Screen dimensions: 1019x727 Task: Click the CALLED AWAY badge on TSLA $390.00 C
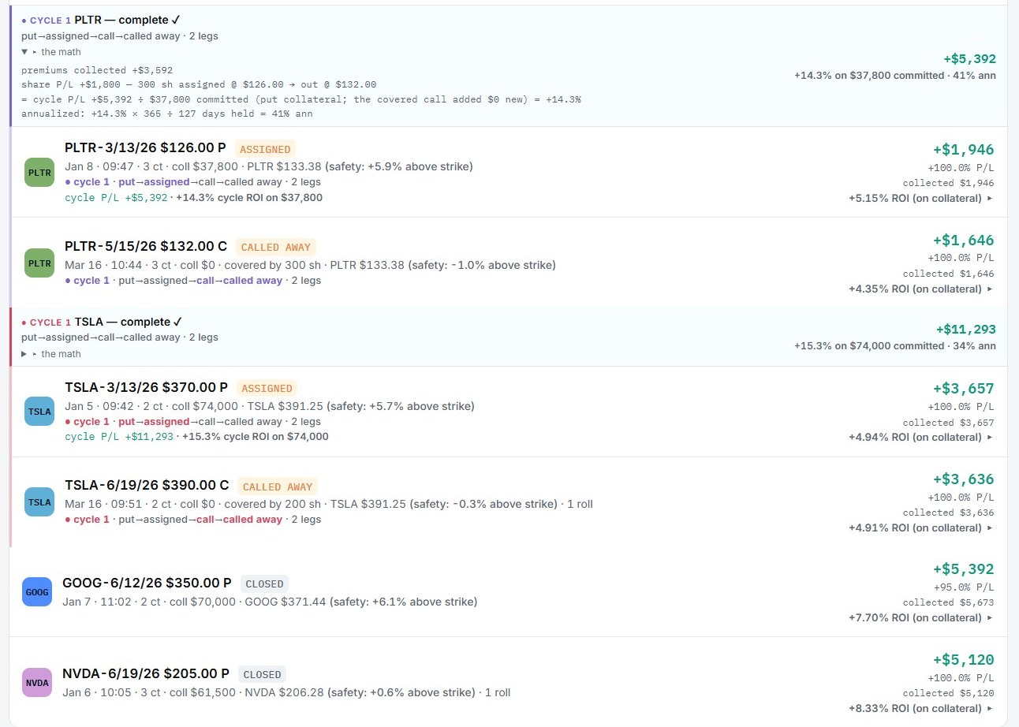point(277,487)
